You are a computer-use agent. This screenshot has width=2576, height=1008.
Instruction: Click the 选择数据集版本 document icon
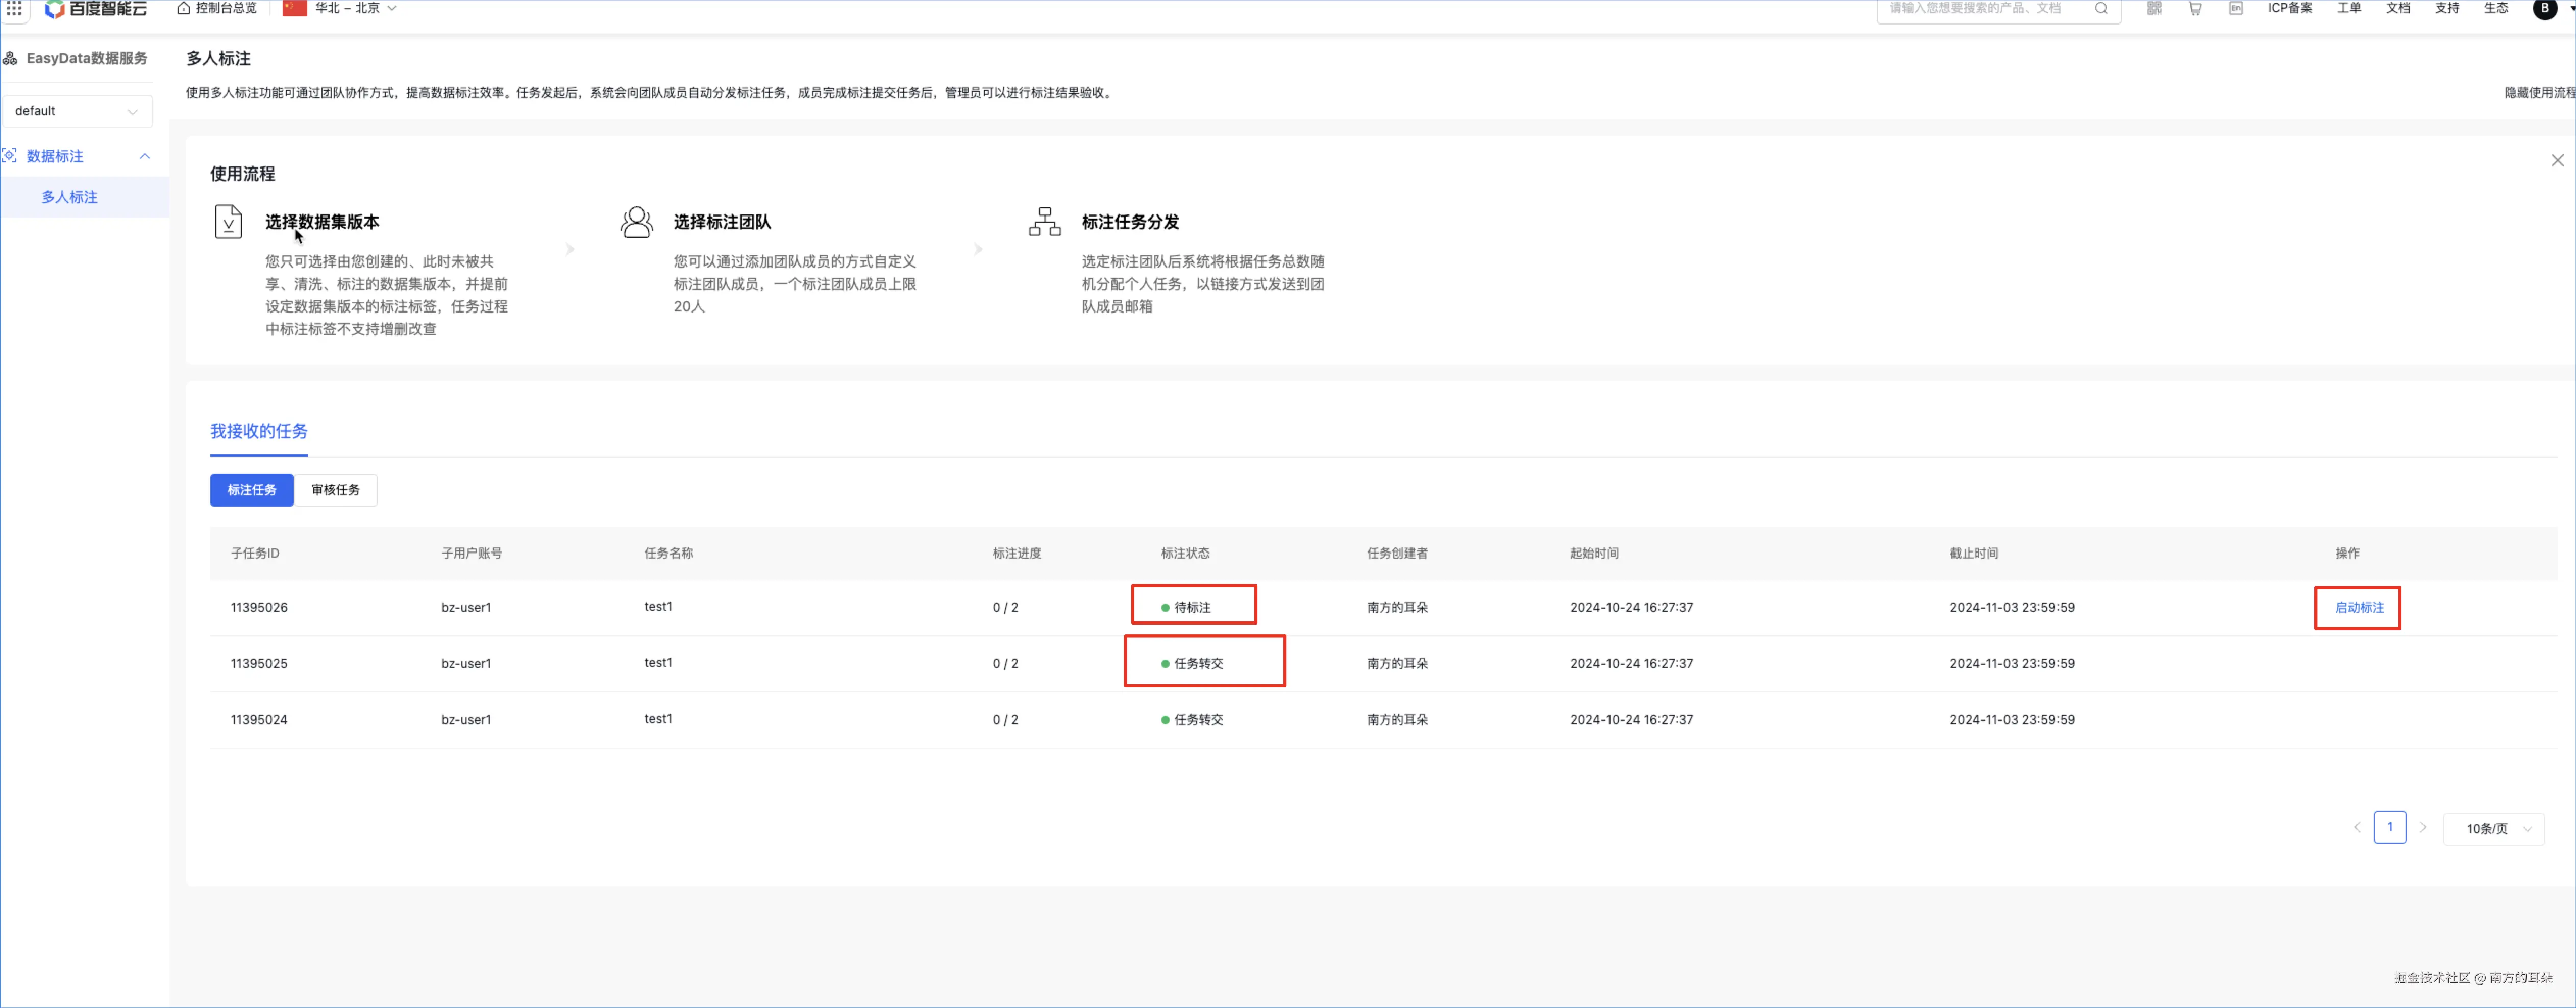228,221
